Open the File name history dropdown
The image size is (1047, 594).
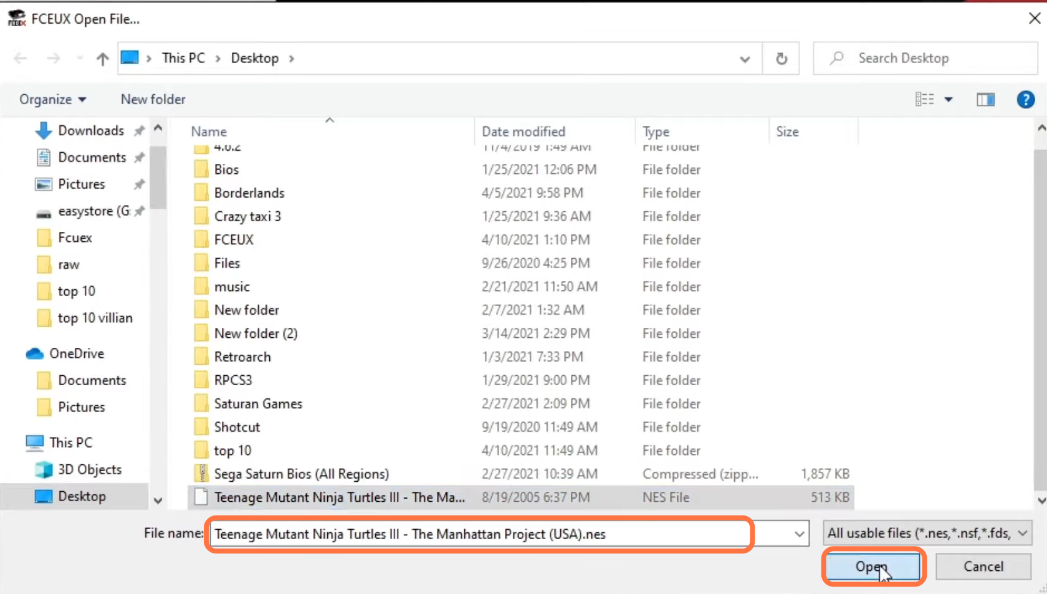coord(799,534)
